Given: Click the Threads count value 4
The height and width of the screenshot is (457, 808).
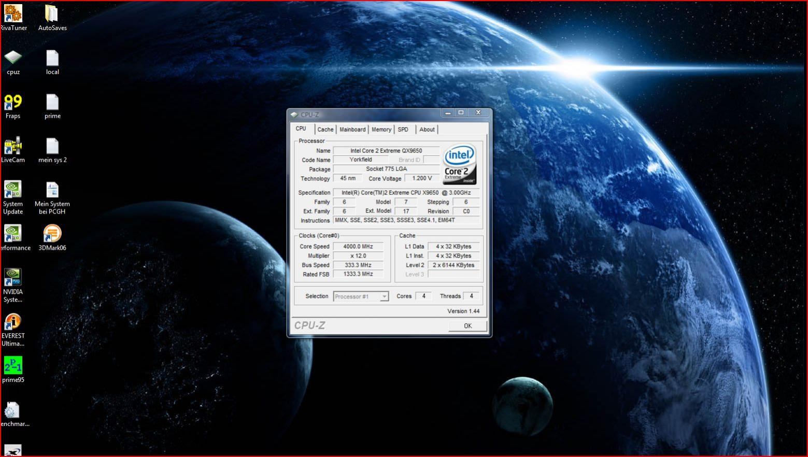Looking at the screenshot, I should tap(471, 296).
